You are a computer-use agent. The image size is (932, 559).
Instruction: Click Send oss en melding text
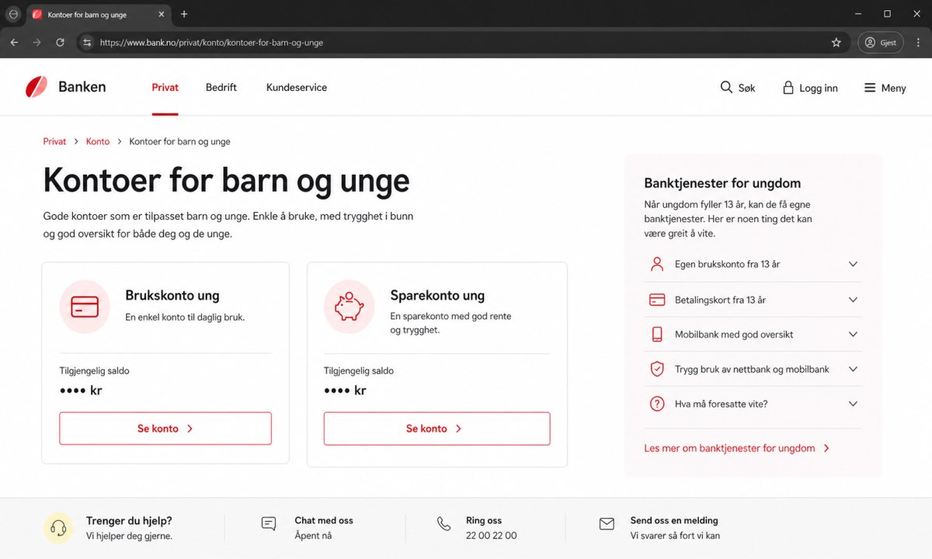(674, 520)
